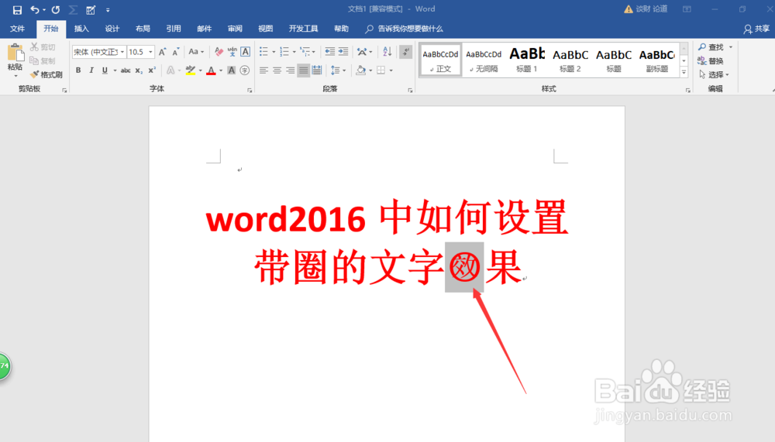Switch to the 引用 tab
The width and height of the screenshot is (775, 442).
point(174,29)
